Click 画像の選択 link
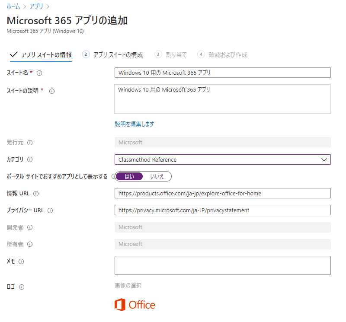This screenshot has height=322, width=346. click(128, 285)
